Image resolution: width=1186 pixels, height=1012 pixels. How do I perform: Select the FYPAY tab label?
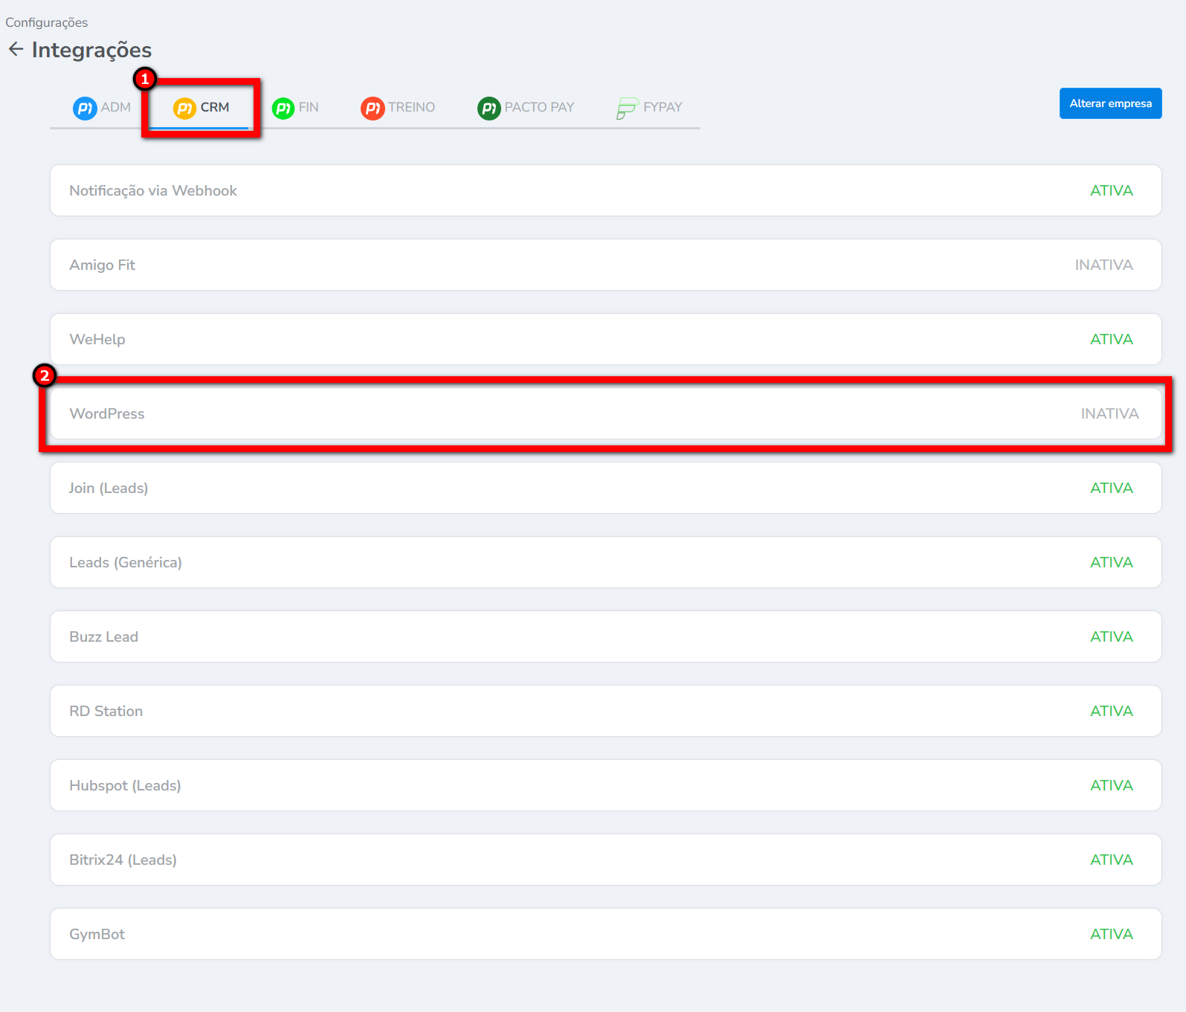(x=662, y=107)
